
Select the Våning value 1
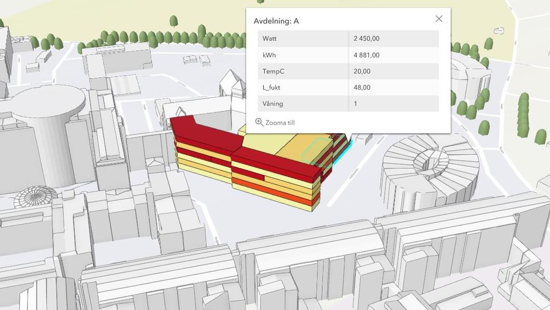[x=356, y=104]
